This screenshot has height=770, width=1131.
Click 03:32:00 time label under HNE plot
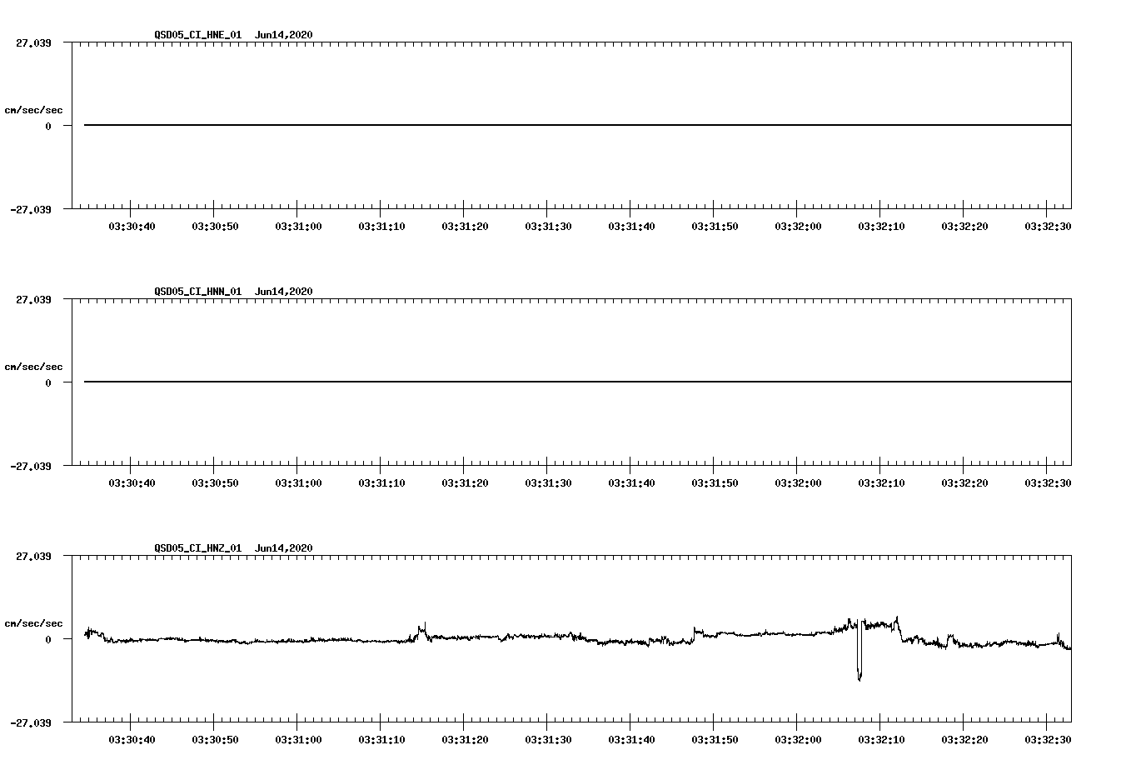click(x=798, y=226)
